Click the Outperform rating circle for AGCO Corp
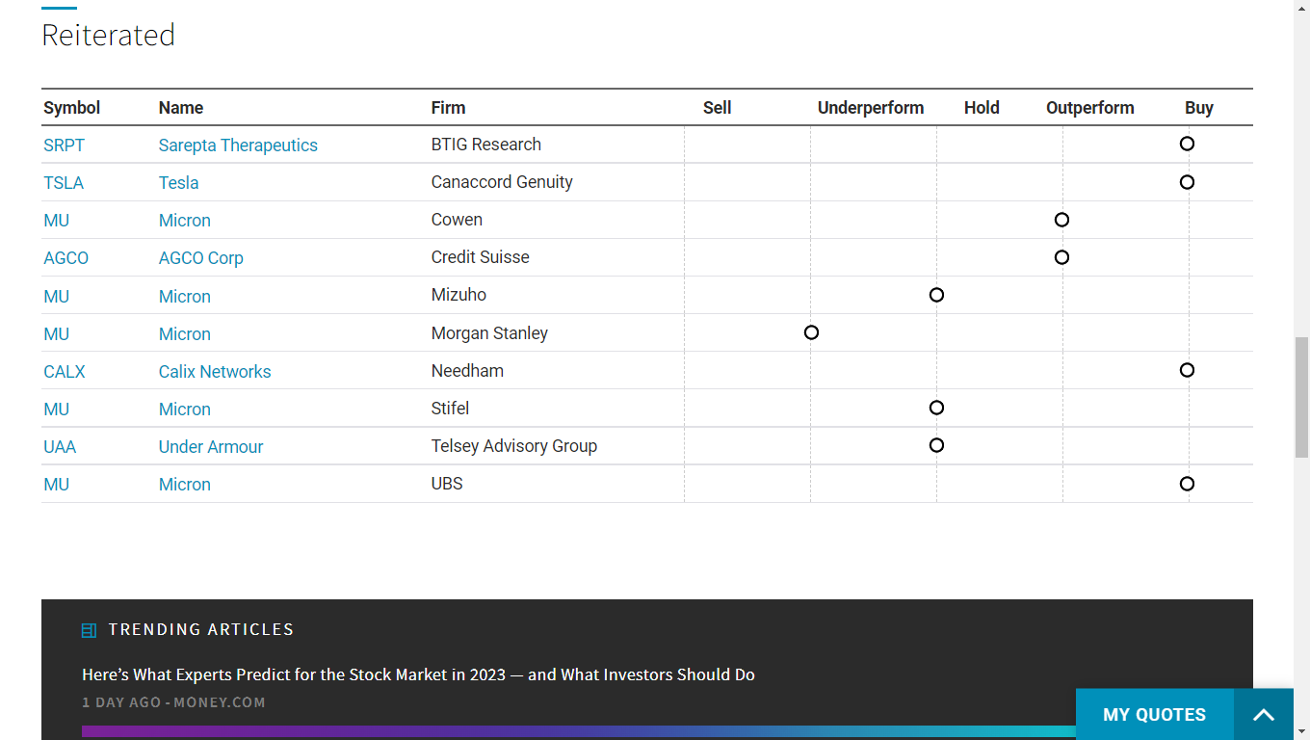 pos(1061,257)
